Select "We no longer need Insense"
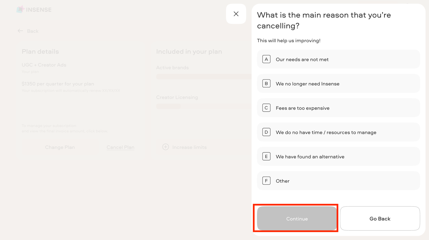This screenshot has height=240, width=429. [x=339, y=83]
